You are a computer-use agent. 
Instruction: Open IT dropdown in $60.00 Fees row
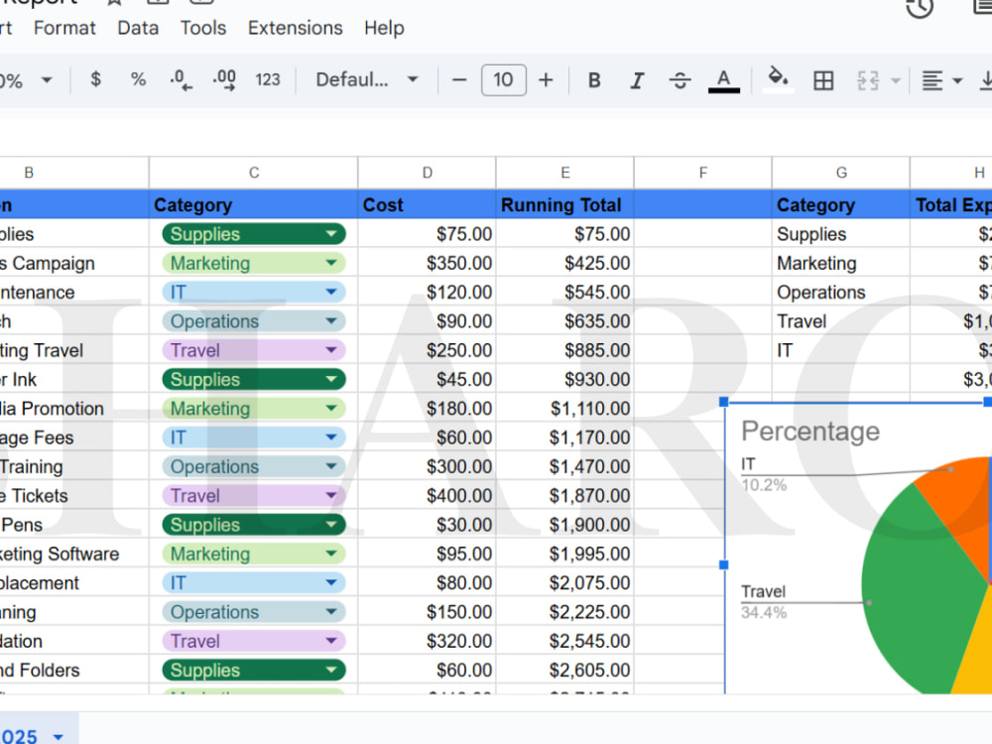(x=331, y=437)
